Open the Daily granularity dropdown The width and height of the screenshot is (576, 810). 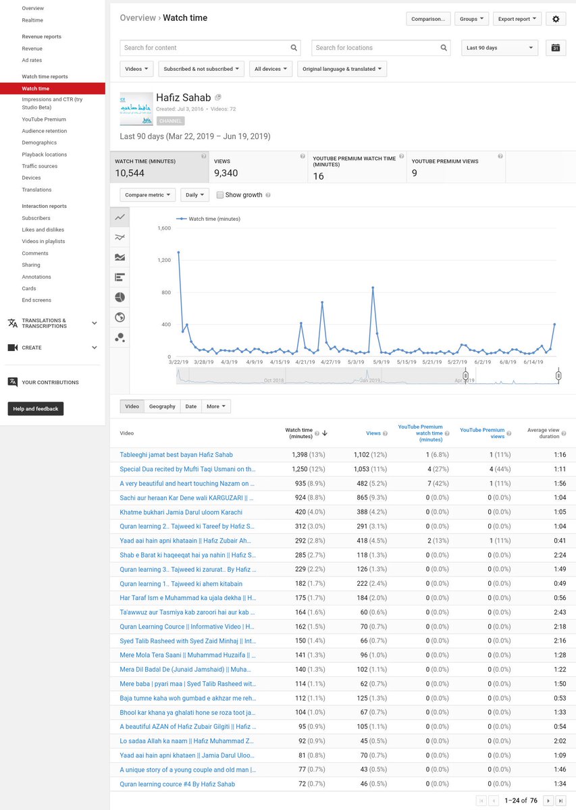pos(195,195)
